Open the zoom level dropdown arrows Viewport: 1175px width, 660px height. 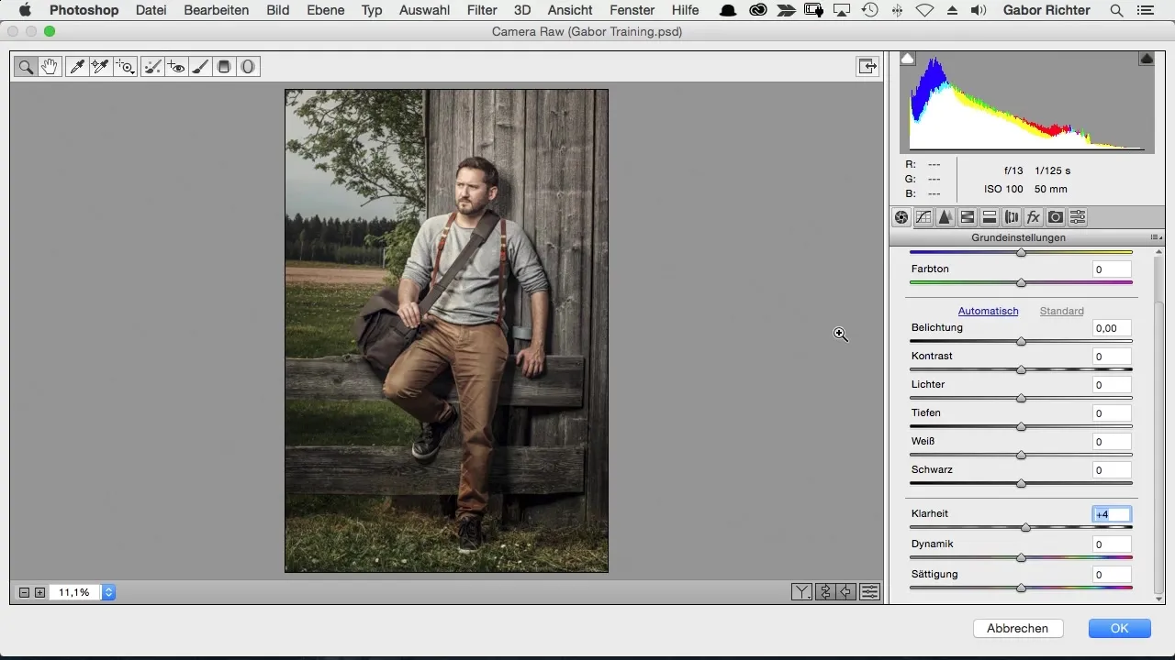click(108, 592)
